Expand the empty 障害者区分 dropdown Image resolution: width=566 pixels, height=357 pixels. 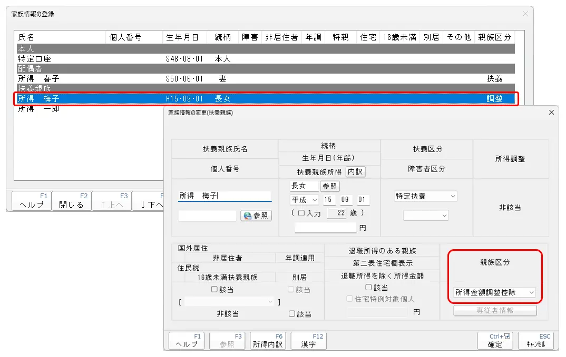click(426, 216)
